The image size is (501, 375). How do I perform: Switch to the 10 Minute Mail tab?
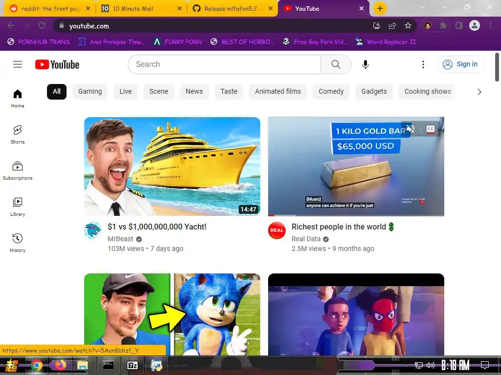pos(141,9)
